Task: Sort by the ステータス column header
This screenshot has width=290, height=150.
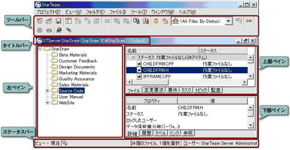Action: coord(223,50)
